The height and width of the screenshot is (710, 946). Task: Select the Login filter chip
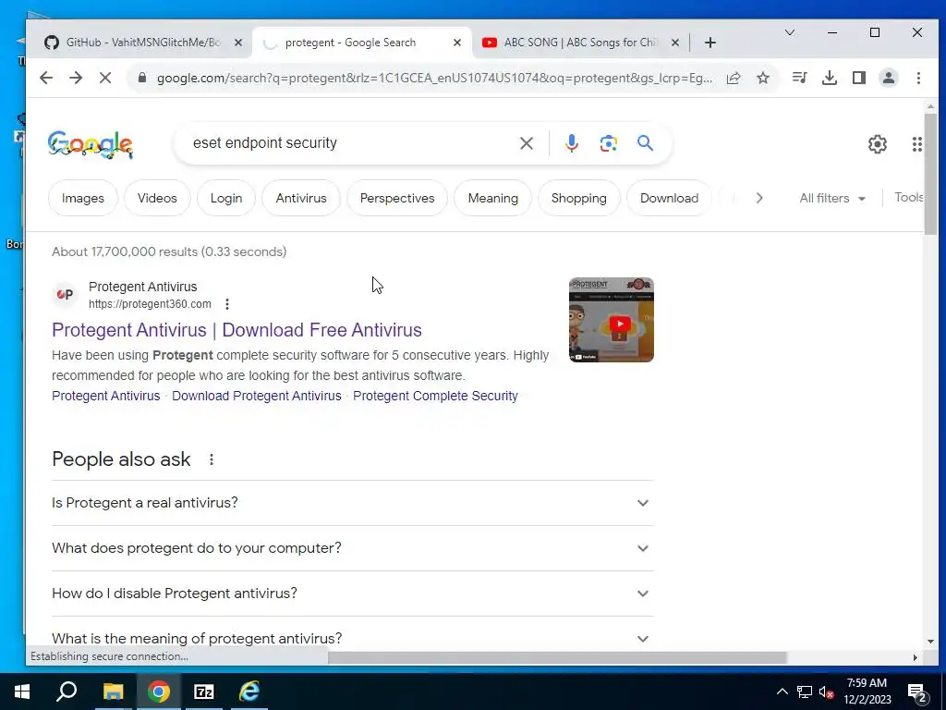(226, 198)
